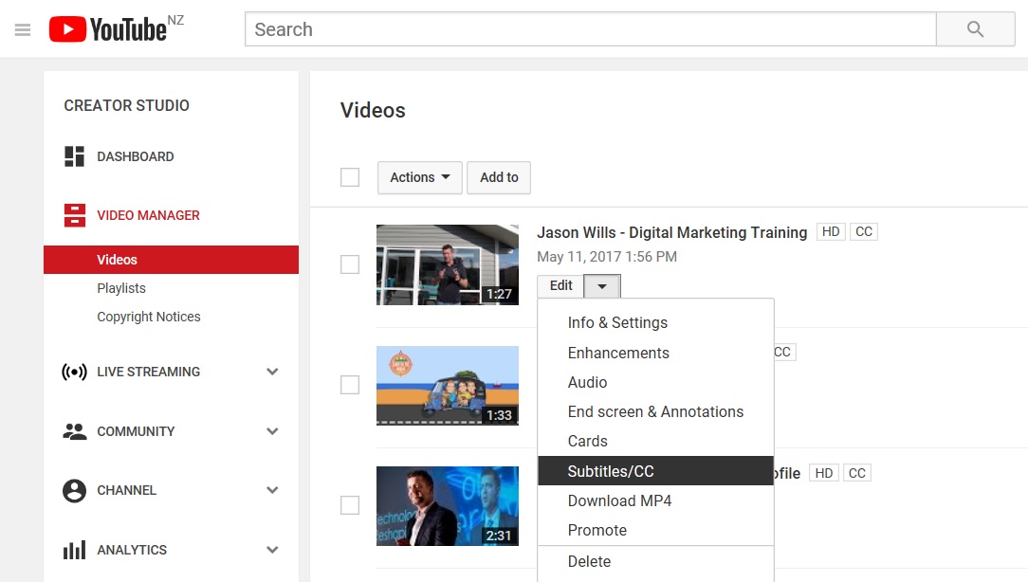Image resolution: width=1028 pixels, height=582 pixels.
Task: Click CC badge on the 2:31 video row
Action: coord(857,473)
